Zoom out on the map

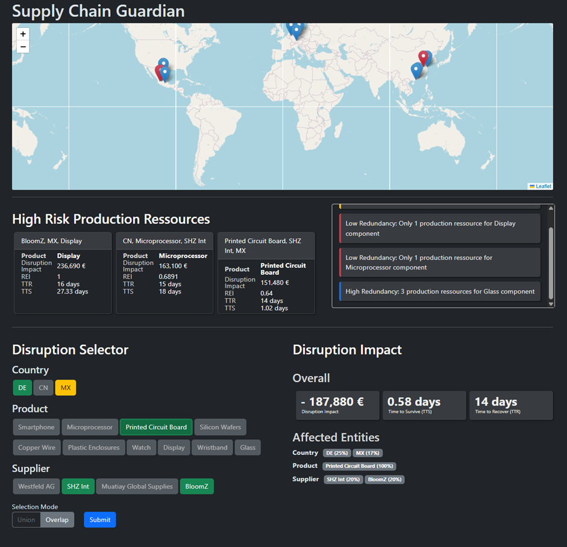click(x=23, y=47)
